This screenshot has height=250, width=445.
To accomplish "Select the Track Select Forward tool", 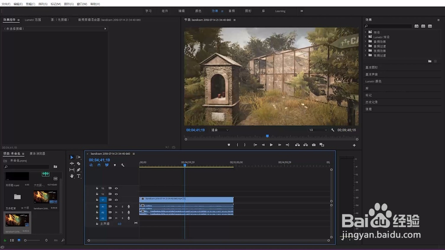I will click(x=79, y=157).
